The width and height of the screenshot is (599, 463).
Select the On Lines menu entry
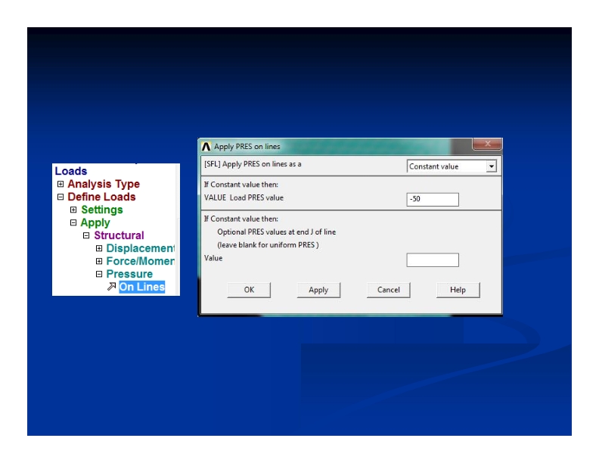pos(141,287)
